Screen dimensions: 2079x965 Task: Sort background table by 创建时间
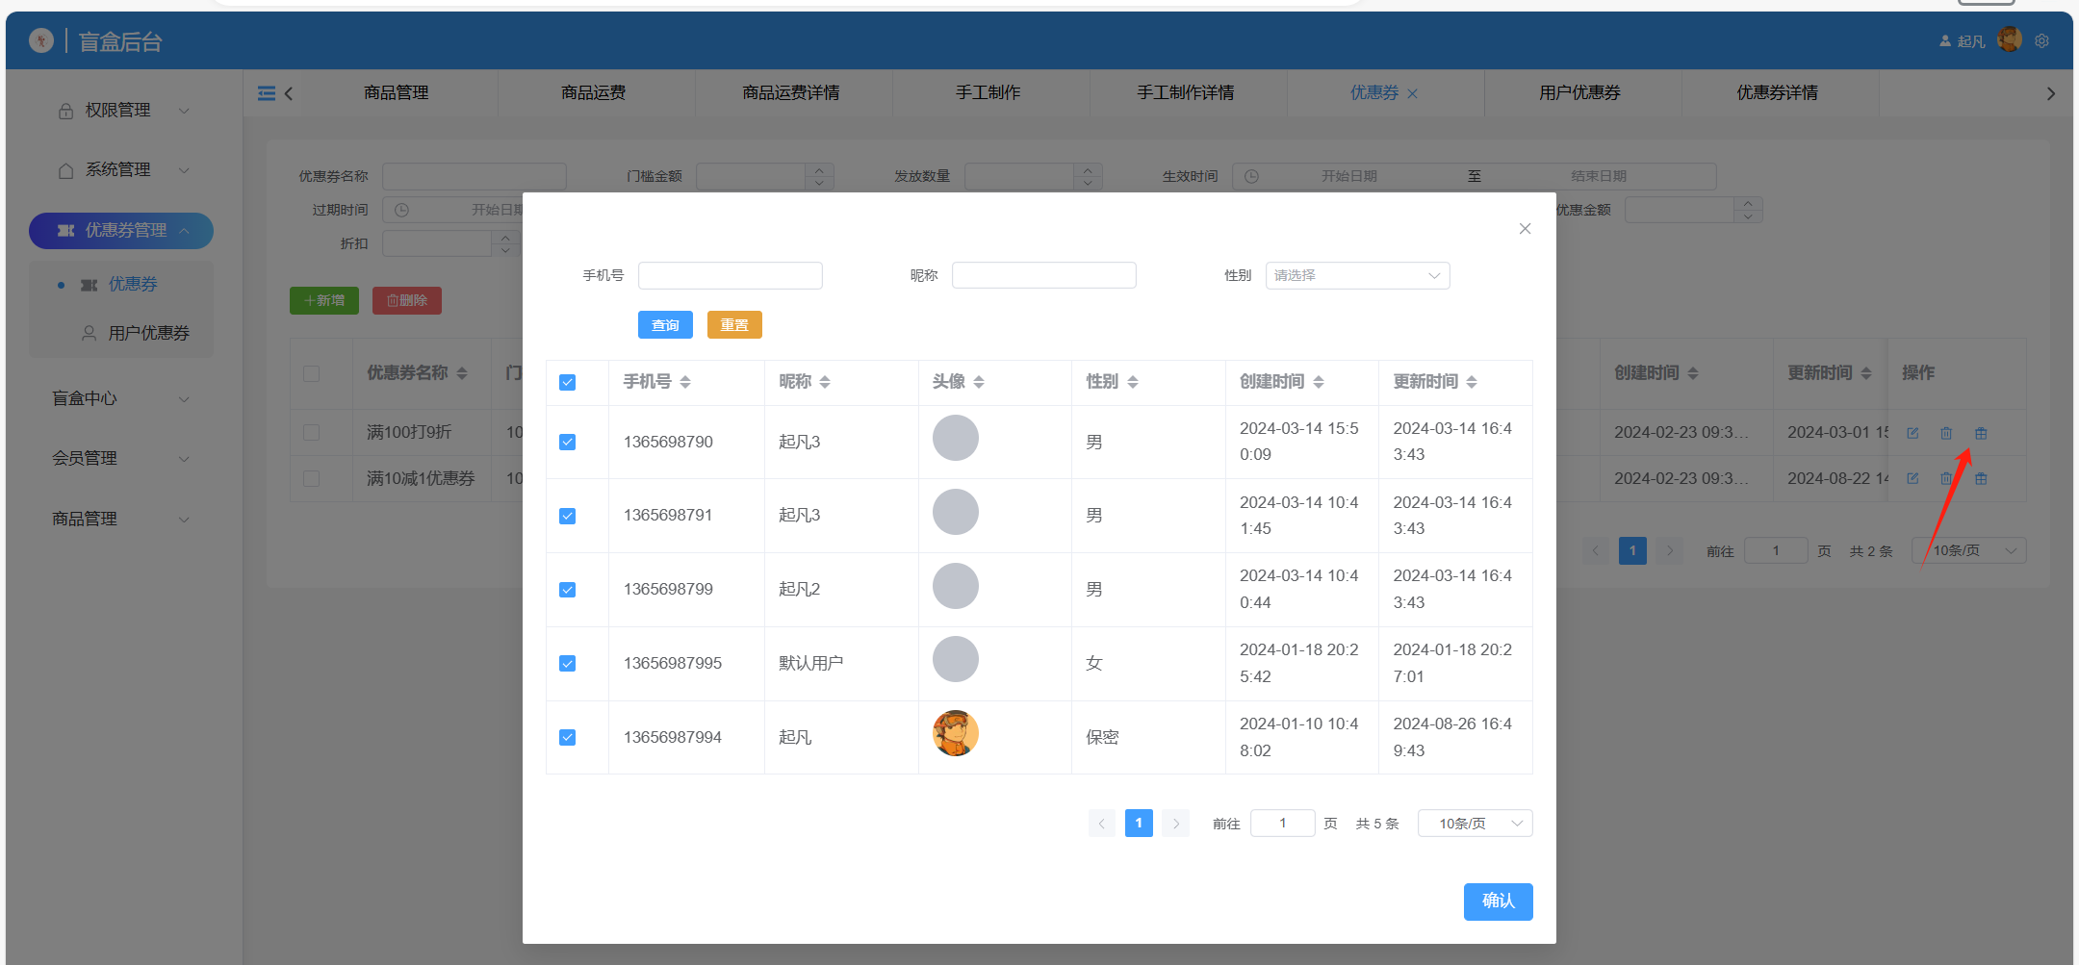[1693, 373]
